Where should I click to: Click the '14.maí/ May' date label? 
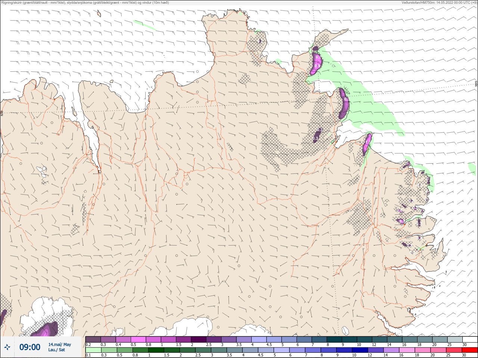(x=59, y=345)
